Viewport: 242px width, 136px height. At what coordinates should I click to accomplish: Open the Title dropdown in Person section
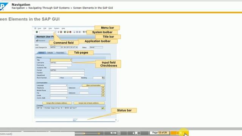tap(71, 60)
